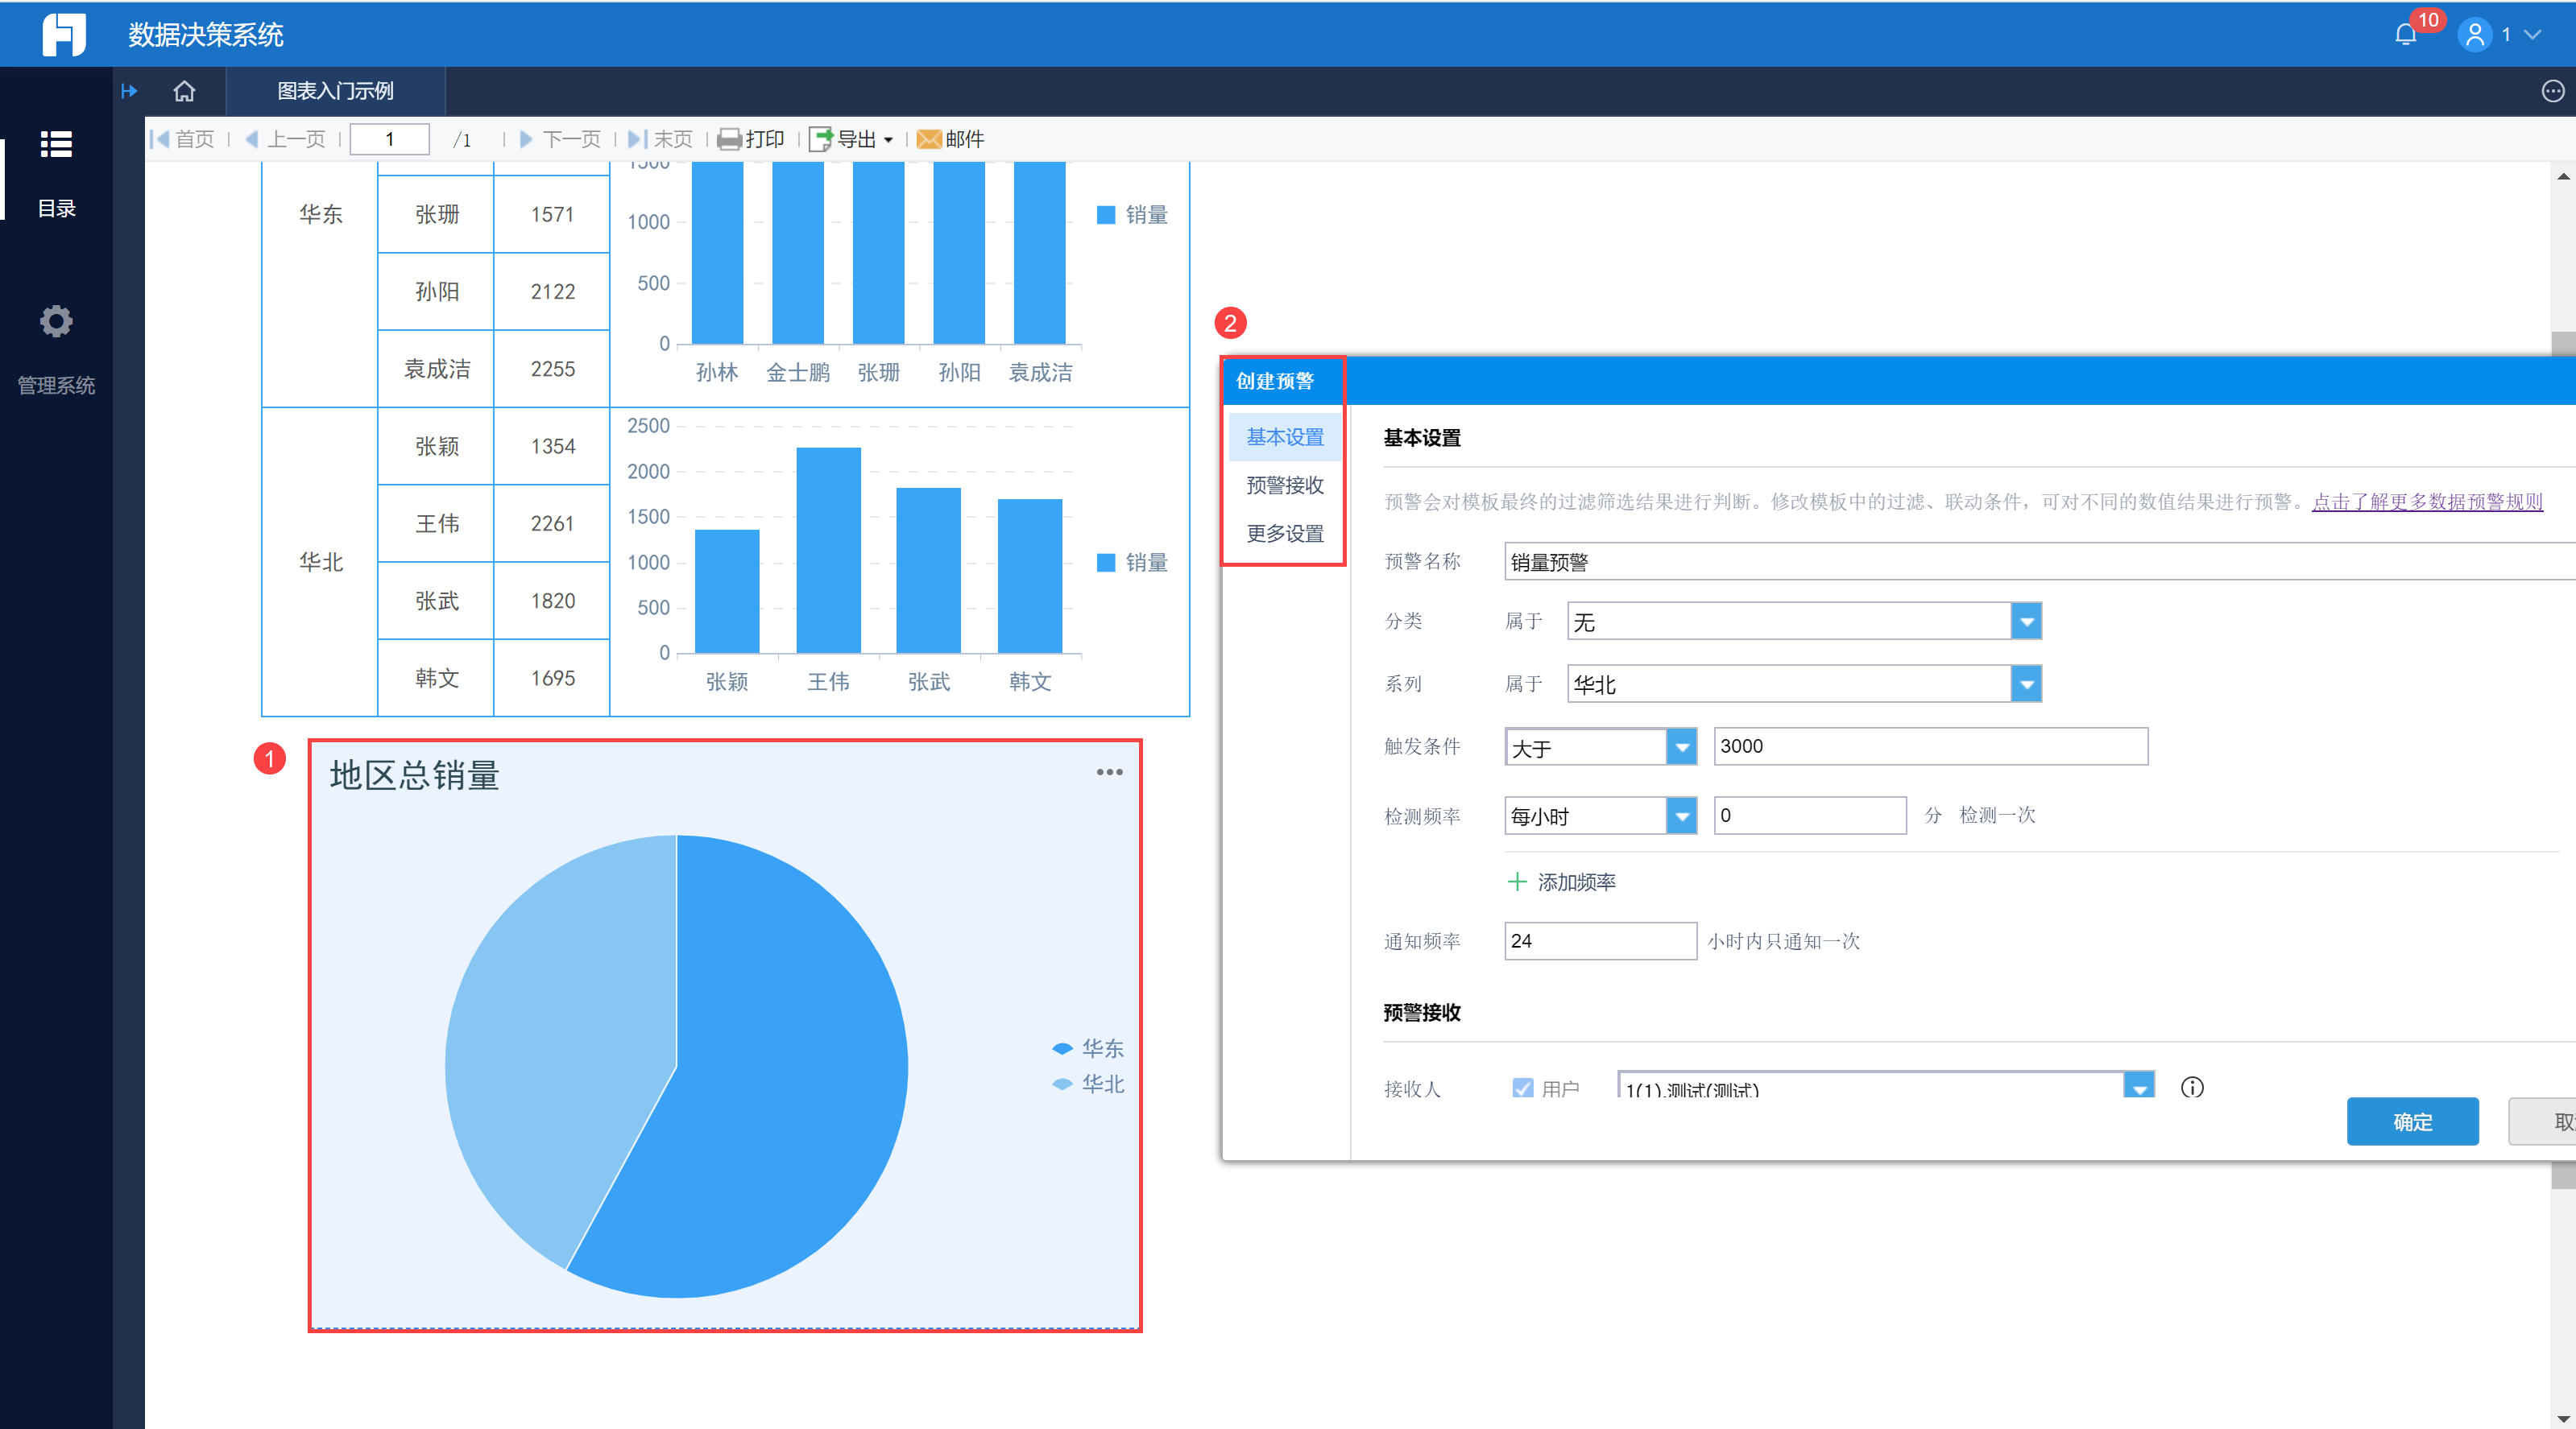Uncheck the 用户 receiver checkbox
The width and height of the screenshot is (2576, 1429).
click(1522, 1087)
